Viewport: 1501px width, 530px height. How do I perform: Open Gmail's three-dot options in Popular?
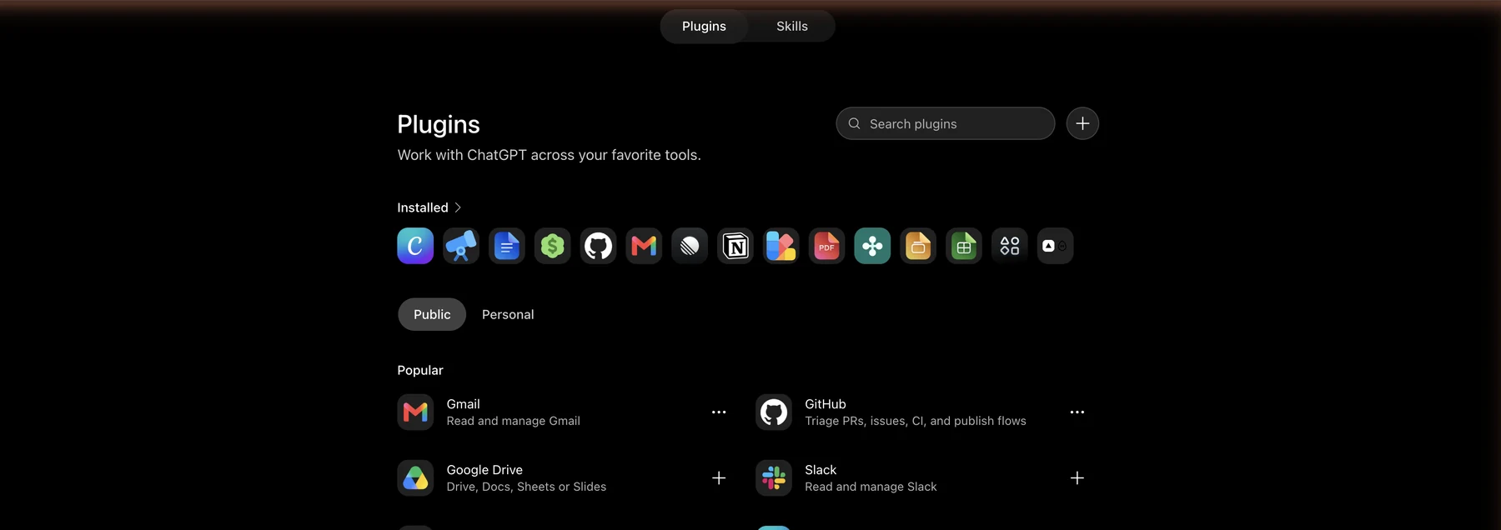[719, 412]
